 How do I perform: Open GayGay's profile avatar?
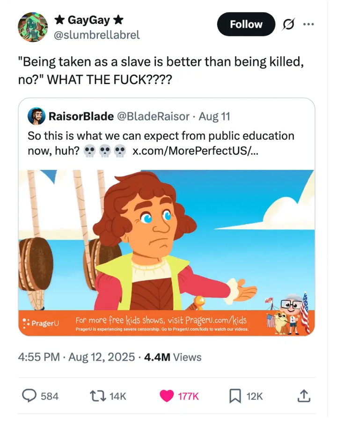click(x=33, y=27)
